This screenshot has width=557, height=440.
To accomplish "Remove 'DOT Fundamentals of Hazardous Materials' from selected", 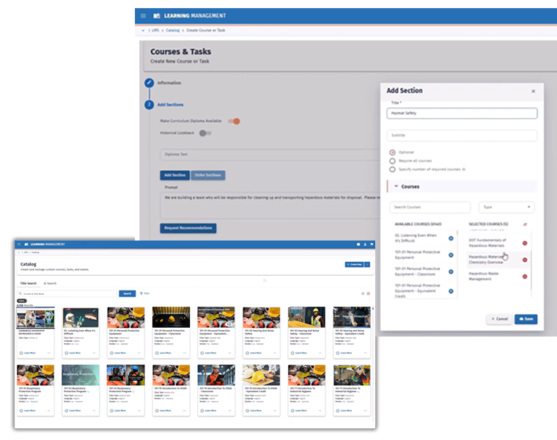I will pos(525,243).
